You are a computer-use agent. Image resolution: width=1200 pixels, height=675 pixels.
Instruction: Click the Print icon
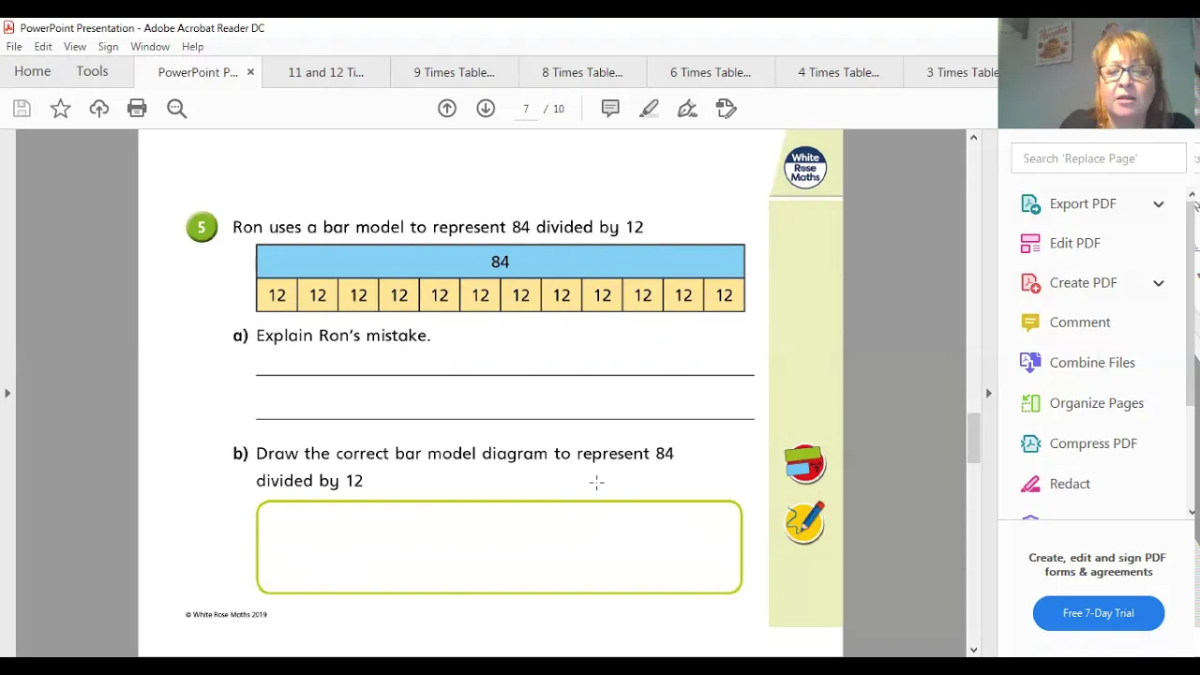click(137, 109)
